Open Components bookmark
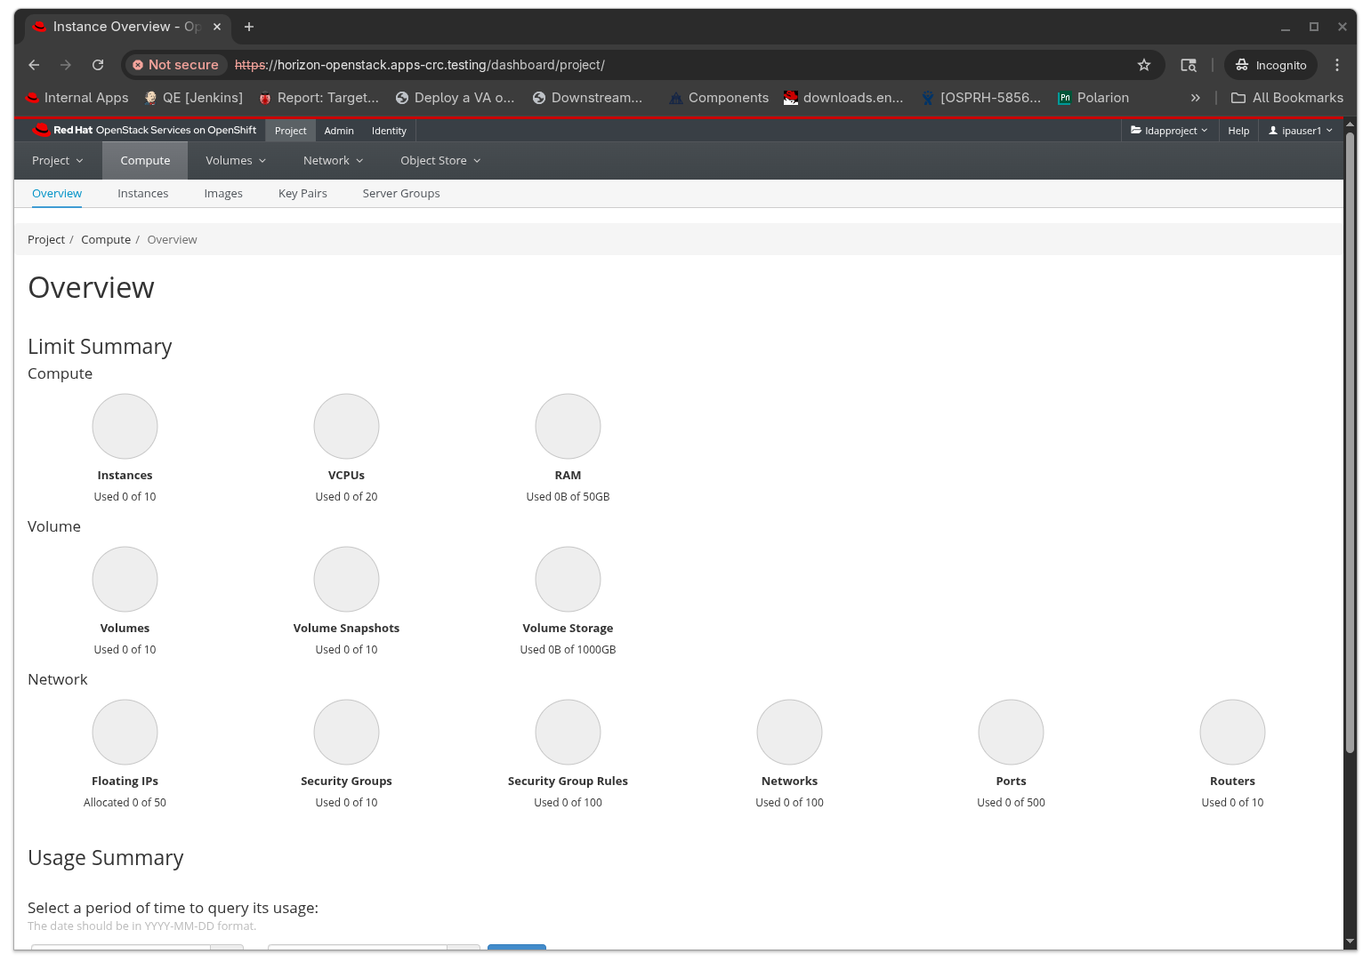Viewport: 1371px width, 978px height. [x=719, y=98]
